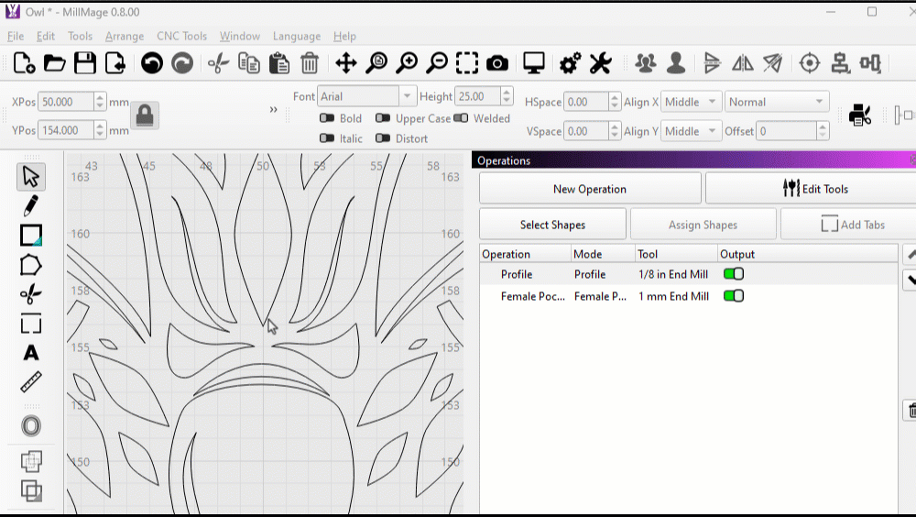Open the Normal style dropdown
The image size is (916, 517).
tap(776, 102)
